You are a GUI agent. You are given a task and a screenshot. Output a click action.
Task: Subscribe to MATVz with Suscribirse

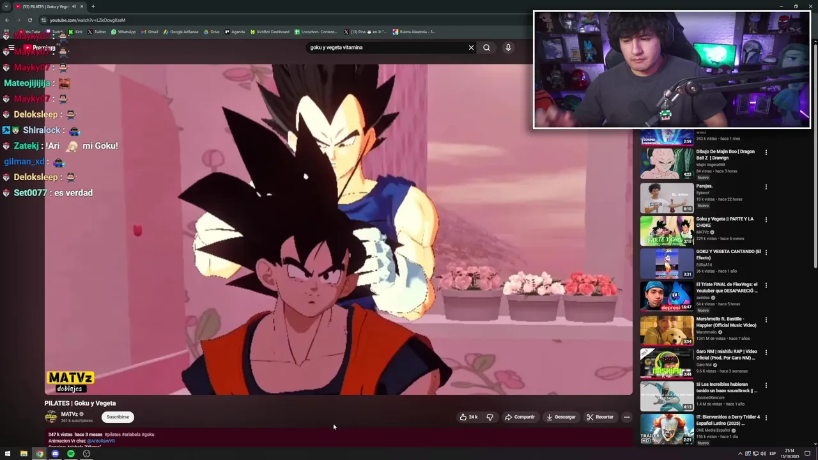coord(118,417)
